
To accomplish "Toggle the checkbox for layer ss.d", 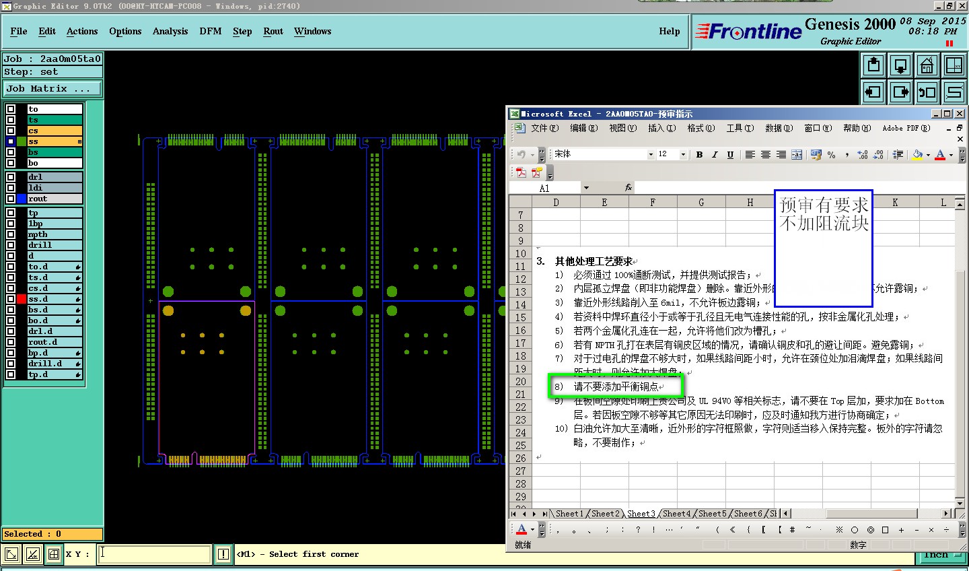I will click(11, 299).
